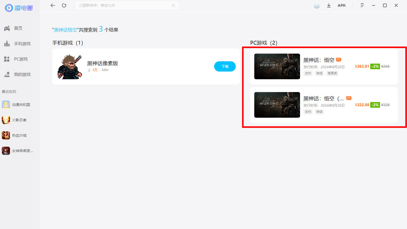This screenshot has width=407, height=229.
Task: Open the user avatar icon
Action: coord(317,5)
